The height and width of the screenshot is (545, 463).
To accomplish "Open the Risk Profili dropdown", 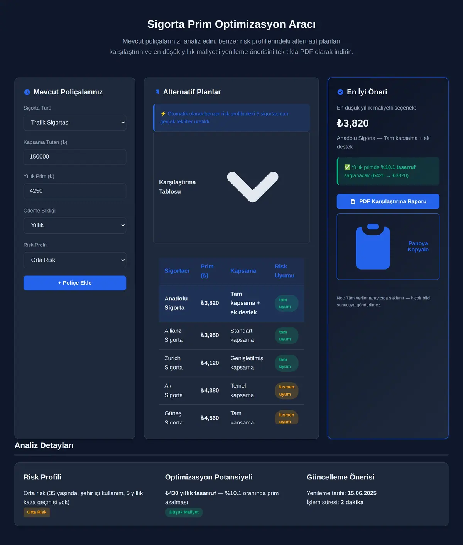I will click(75, 260).
